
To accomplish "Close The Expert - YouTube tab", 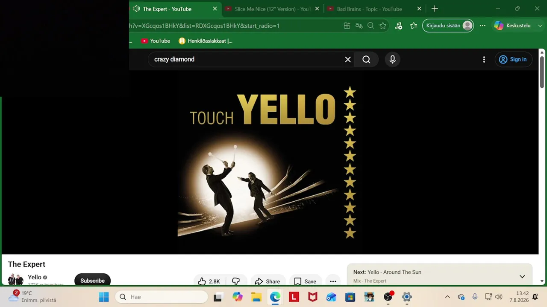I will click(215, 9).
